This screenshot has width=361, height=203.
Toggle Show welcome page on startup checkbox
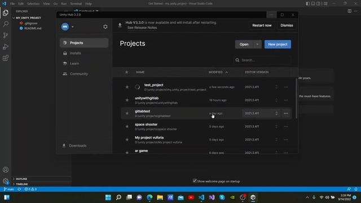(195, 181)
